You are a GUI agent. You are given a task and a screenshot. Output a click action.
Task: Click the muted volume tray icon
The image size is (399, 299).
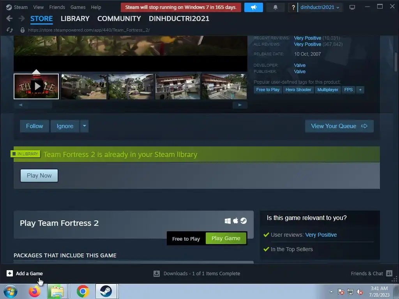pyautogui.click(x=360, y=292)
